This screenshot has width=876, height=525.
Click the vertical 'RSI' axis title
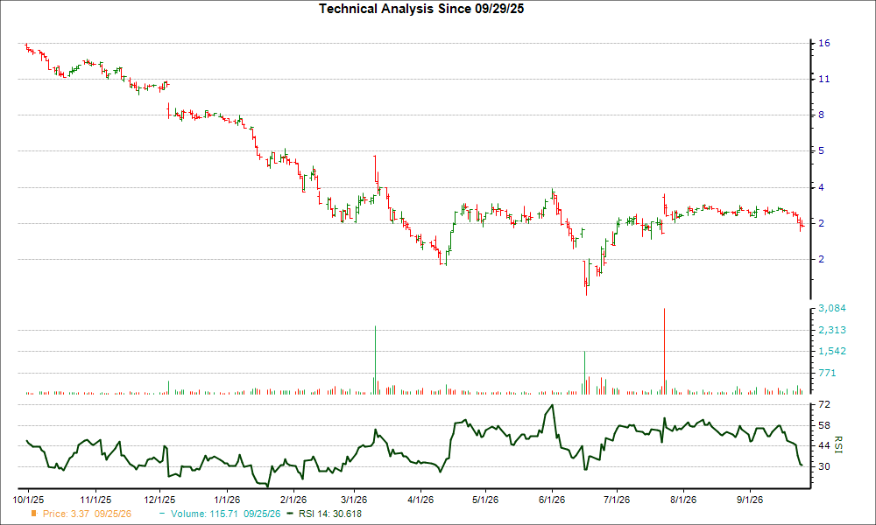838,444
